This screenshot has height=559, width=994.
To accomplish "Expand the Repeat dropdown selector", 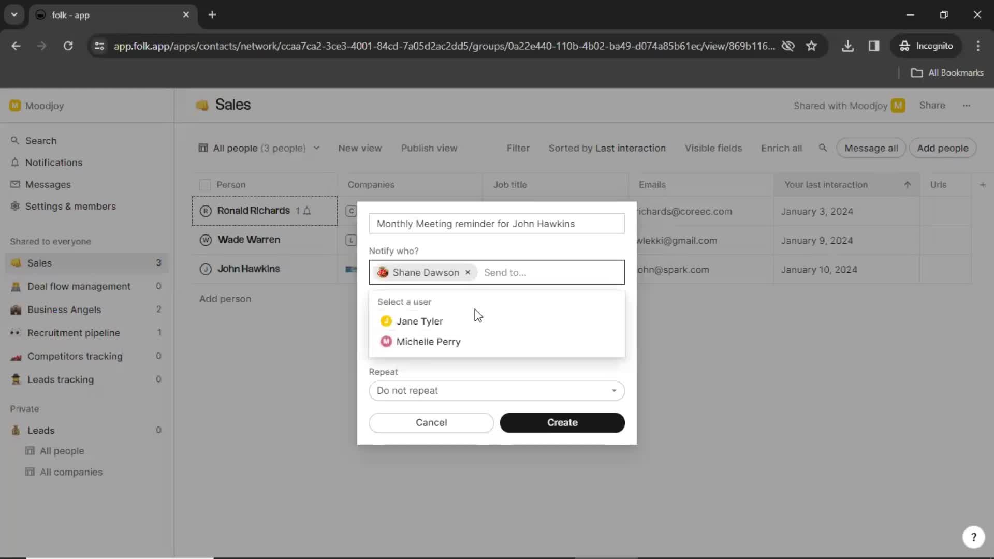I will click(496, 390).
